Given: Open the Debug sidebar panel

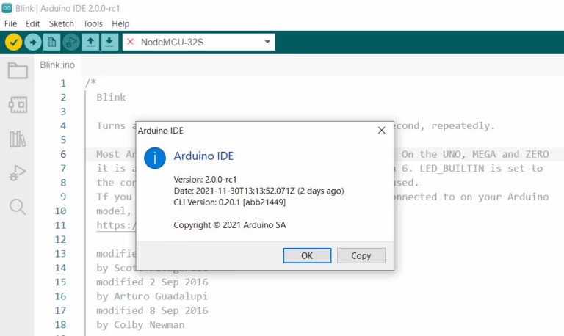Looking at the screenshot, I should pyautogui.click(x=18, y=173).
